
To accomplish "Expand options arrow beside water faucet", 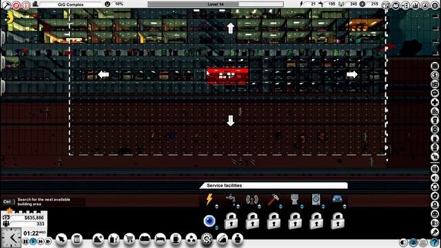I will tap(238, 207).
